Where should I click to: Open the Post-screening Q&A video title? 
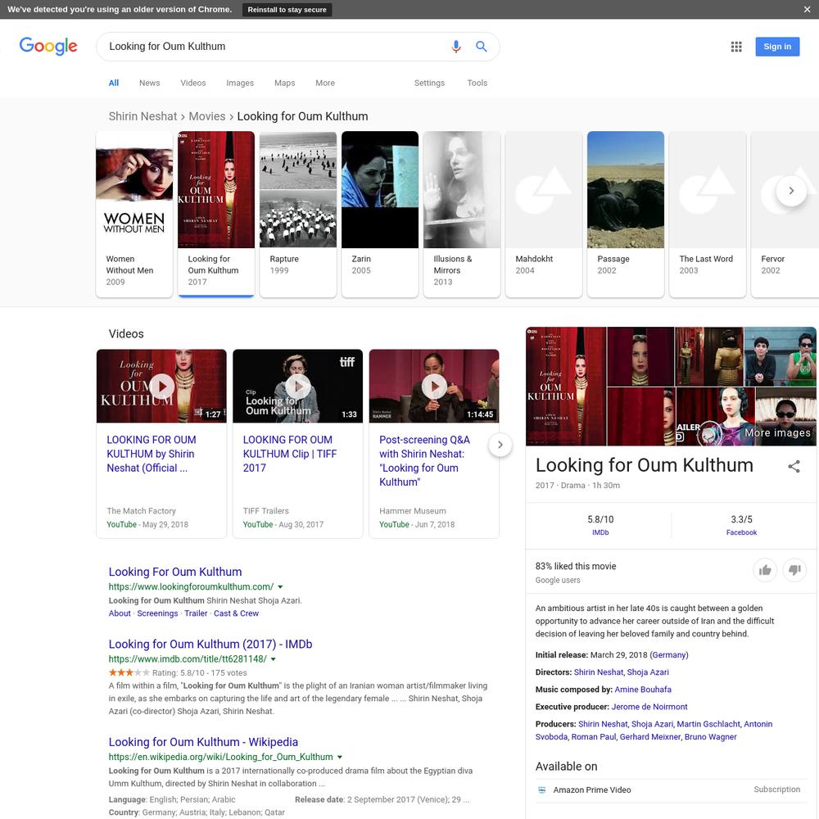click(x=424, y=460)
